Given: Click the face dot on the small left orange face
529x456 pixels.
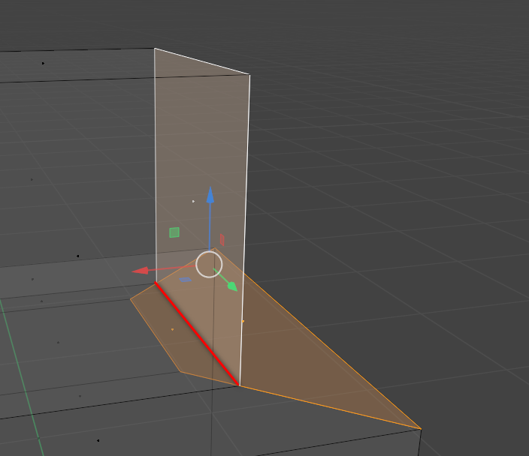Looking at the screenshot, I should point(172,329).
